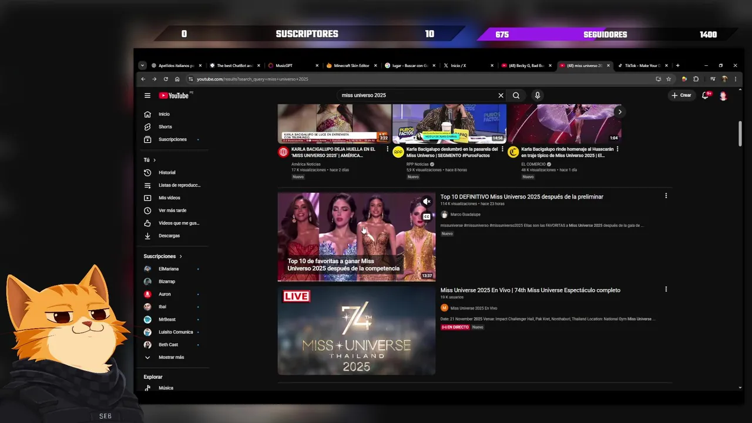Unmute the Top 10 video preview
This screenshot has height=423, width=752.
(x=427, y=202)
